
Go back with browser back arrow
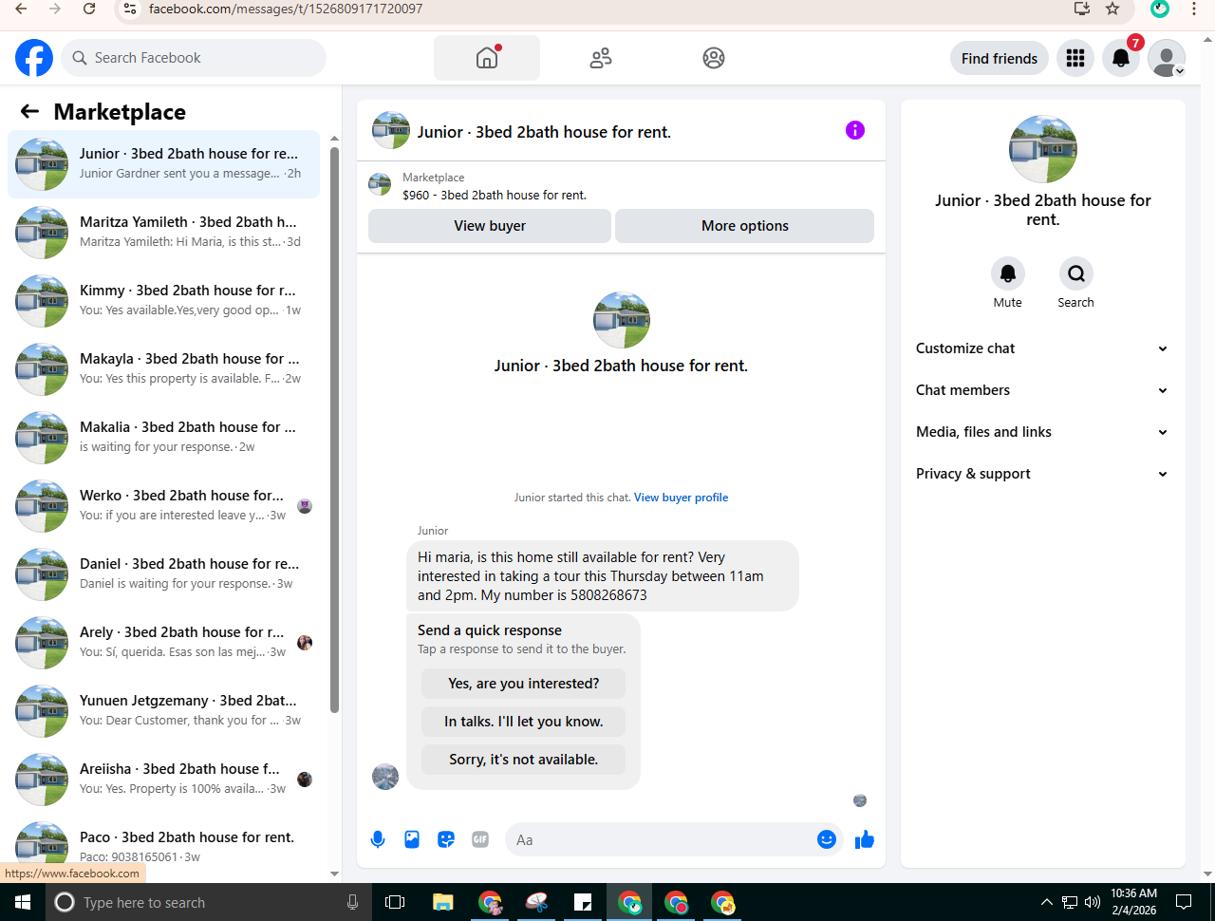pyautogui.click(x=21, y=9)
